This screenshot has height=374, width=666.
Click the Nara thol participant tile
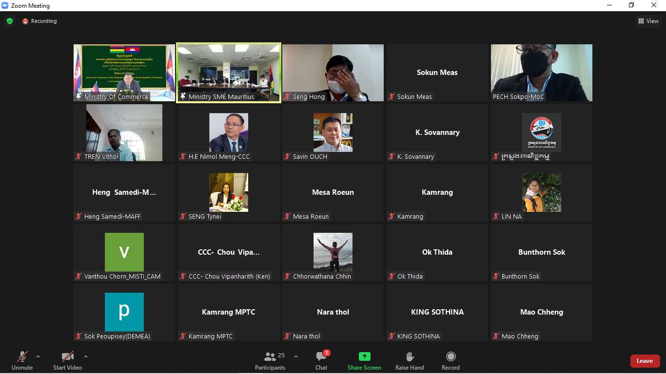pyautogui.click(x=333, y=312)
